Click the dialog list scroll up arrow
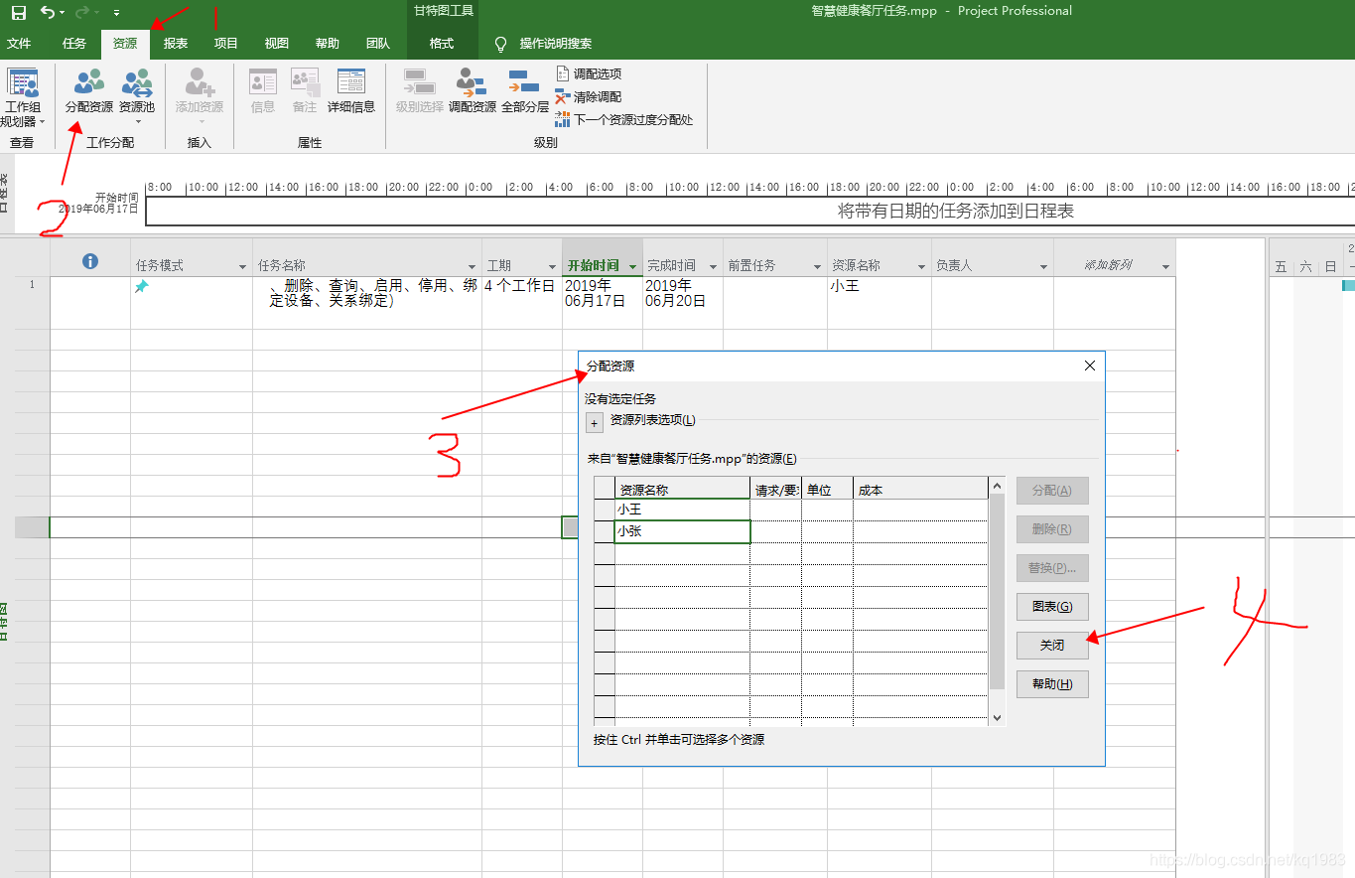The image size is (1355, 878). tap(998, 486)
